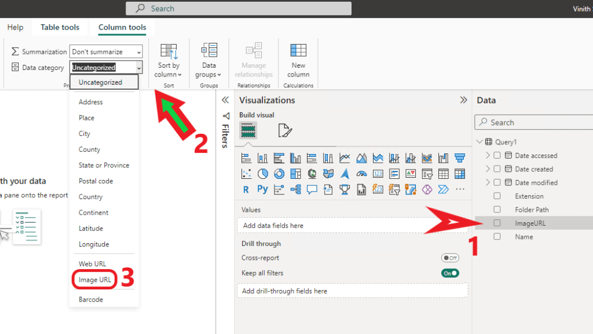Select the gauge visual
This screenshot has height=334, width=593.
361,174
